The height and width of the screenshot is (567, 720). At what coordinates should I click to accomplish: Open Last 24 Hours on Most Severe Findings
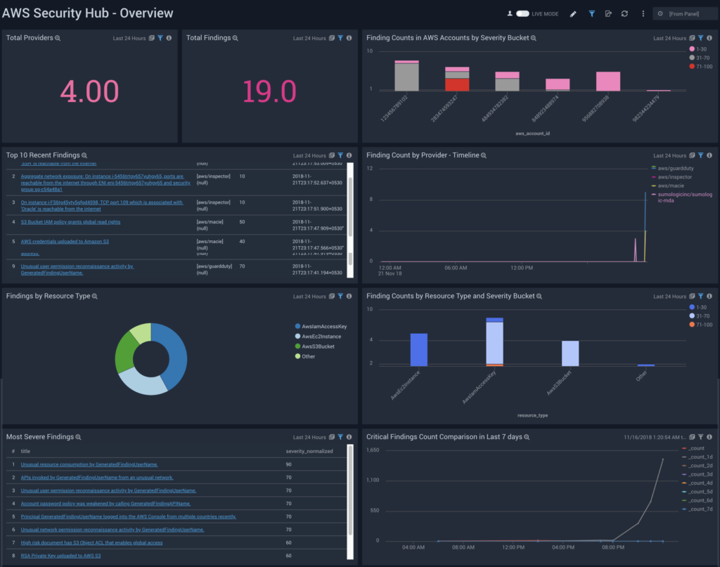click(309, 438)
